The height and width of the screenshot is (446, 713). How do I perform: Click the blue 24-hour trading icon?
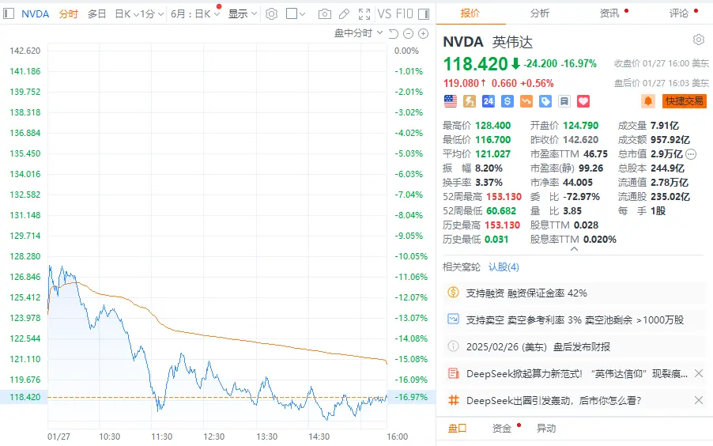(489, 101)
